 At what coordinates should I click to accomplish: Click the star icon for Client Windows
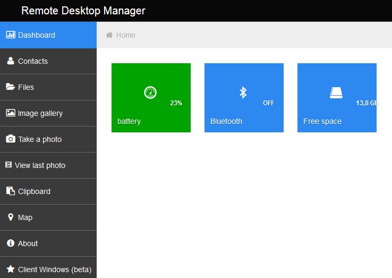[x=11, y=269]
